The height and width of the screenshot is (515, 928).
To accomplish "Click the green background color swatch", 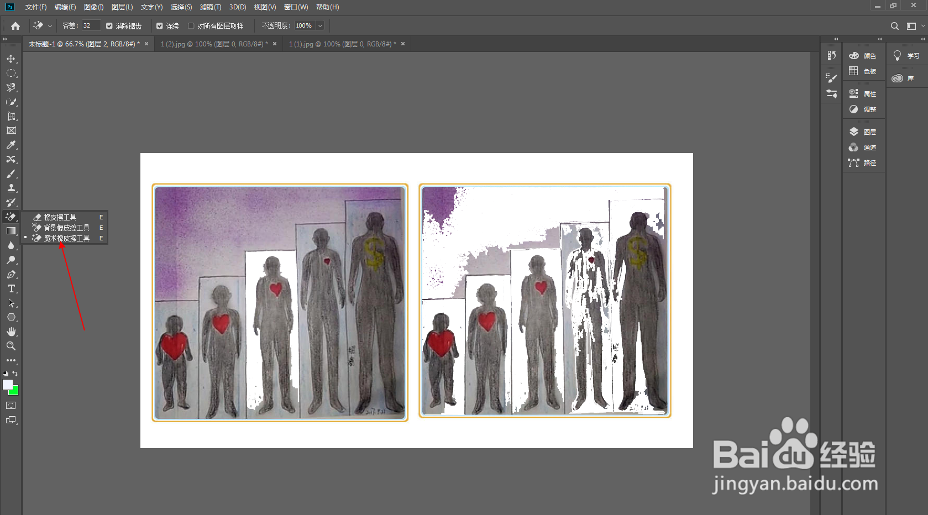I will (x=15, y=391).
